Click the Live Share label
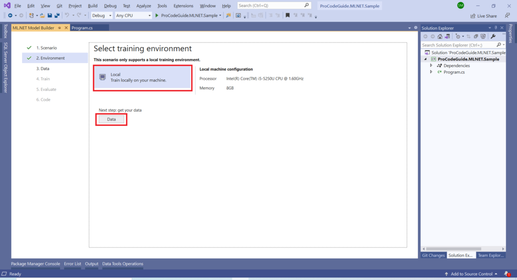Image resolution: width=517 pixels, height=280 pixels. (x=487, y=16)
